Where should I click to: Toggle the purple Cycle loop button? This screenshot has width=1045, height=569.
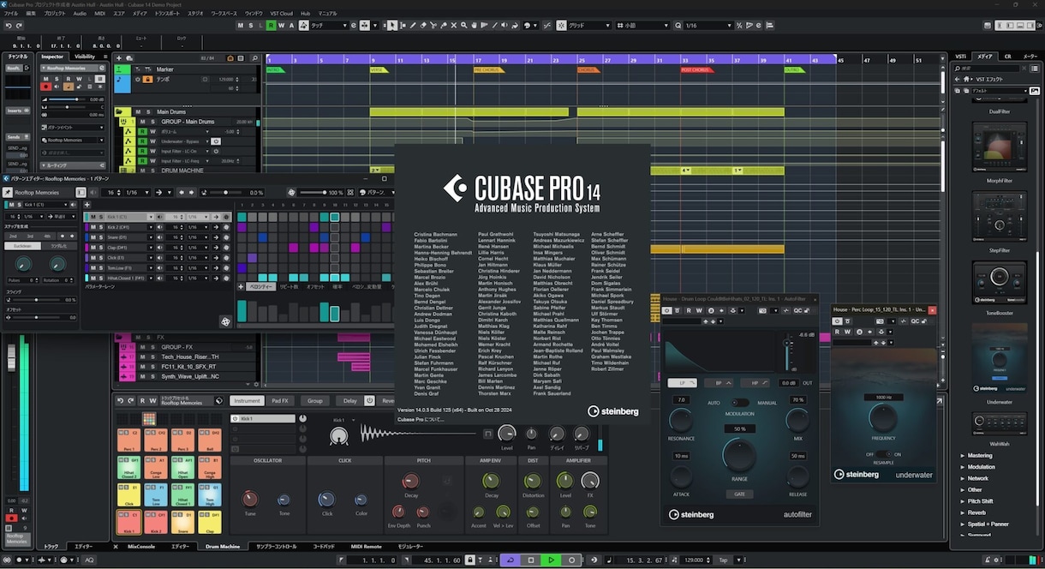(x=510, y=560)
